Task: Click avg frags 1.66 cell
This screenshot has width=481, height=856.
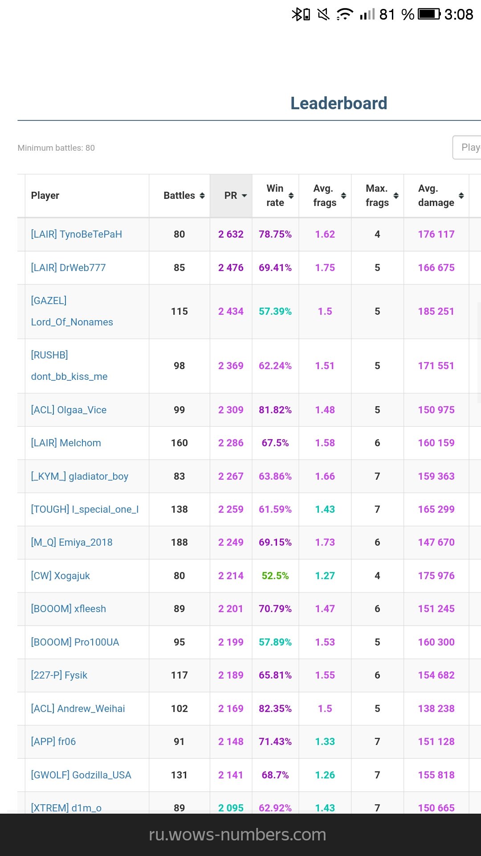Action: pyautogui.click(x=325, y=477)
